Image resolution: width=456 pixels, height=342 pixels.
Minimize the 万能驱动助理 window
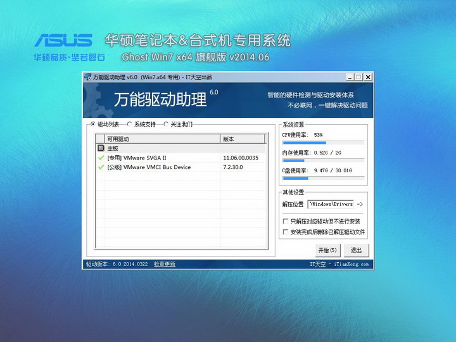[x=349, y=77]
